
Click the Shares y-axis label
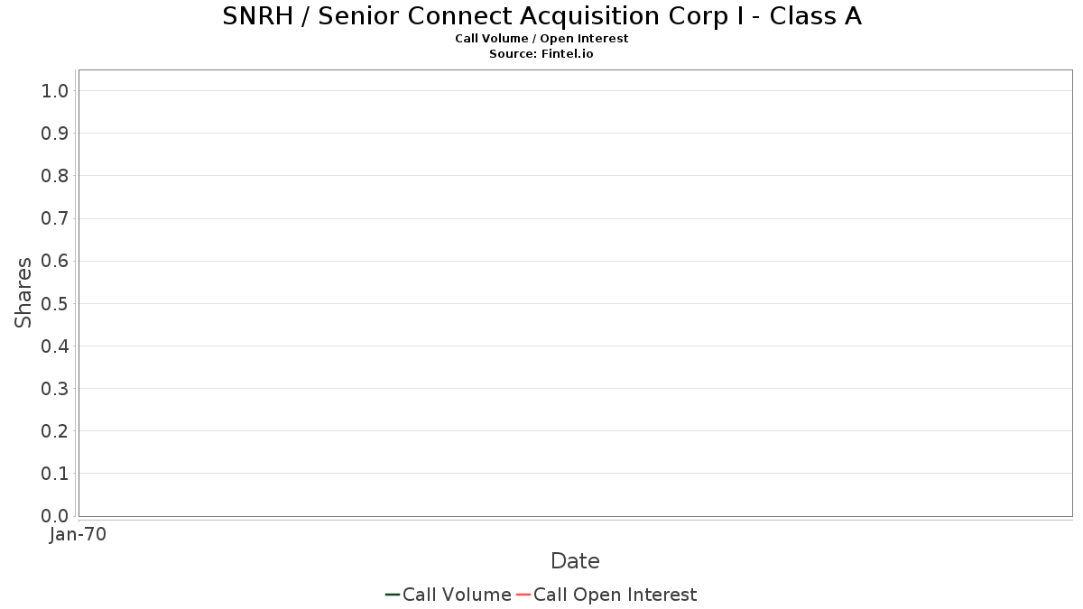(x=23, y=292)
